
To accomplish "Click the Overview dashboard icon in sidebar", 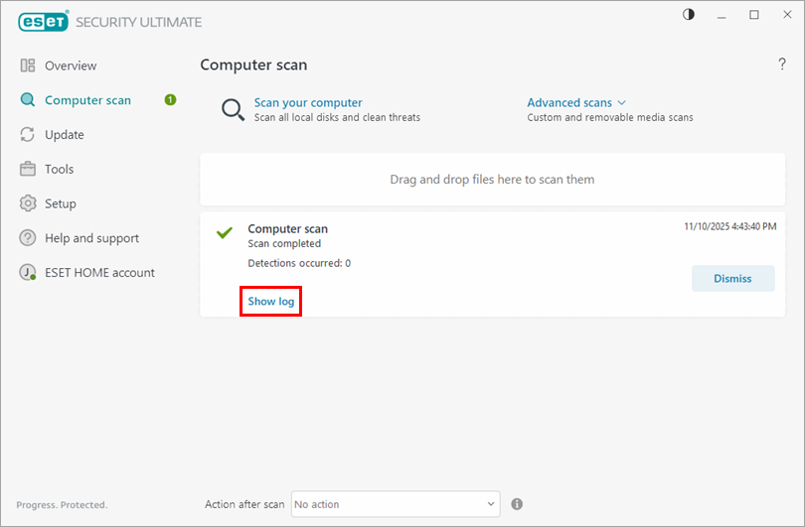I will (x=28, y=66).
